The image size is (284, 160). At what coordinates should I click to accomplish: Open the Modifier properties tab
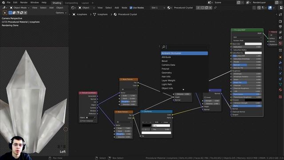coord(280,63)
